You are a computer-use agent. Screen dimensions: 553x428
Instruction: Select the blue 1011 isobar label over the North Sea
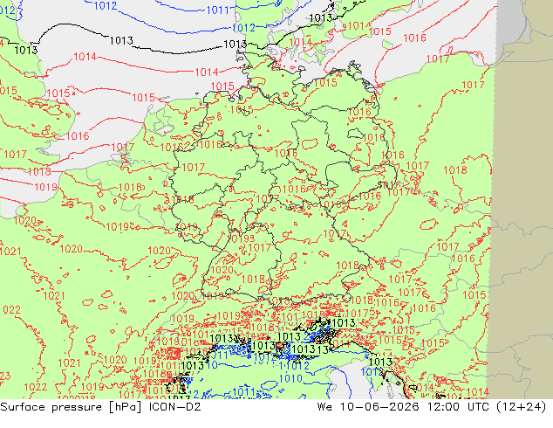coord(218,10)
